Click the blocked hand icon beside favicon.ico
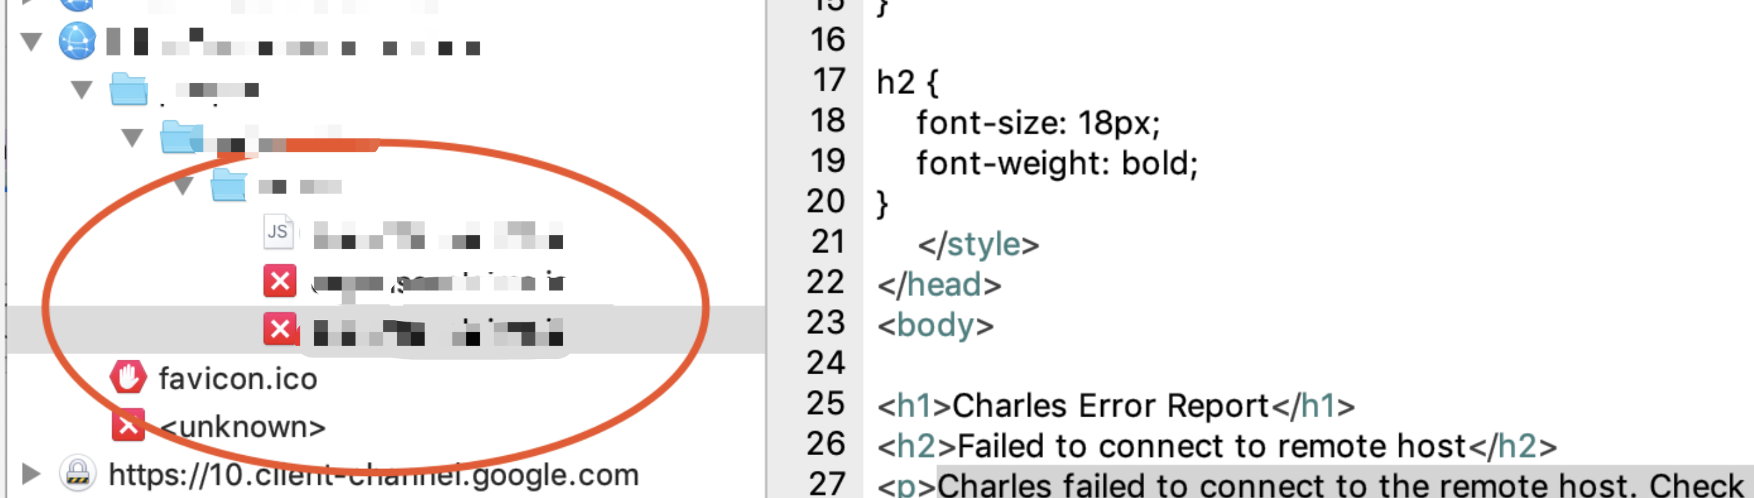Screen dimensions: 1754x498 pyautogui.click(x=128, y=378)
